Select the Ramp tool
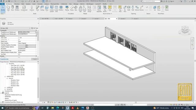The height and width of the screenshot is (110, 196). click(72, 8)
